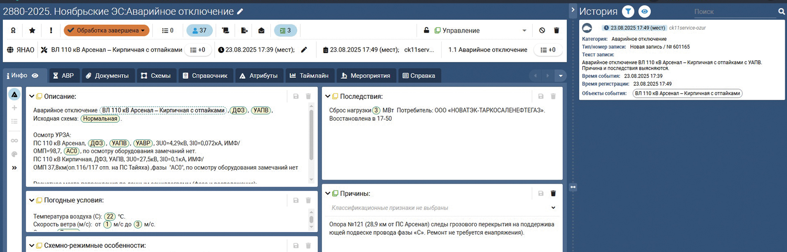787x252 pixels.
Task: Open the Обработка завершена status dropdown
Action: 106,31
